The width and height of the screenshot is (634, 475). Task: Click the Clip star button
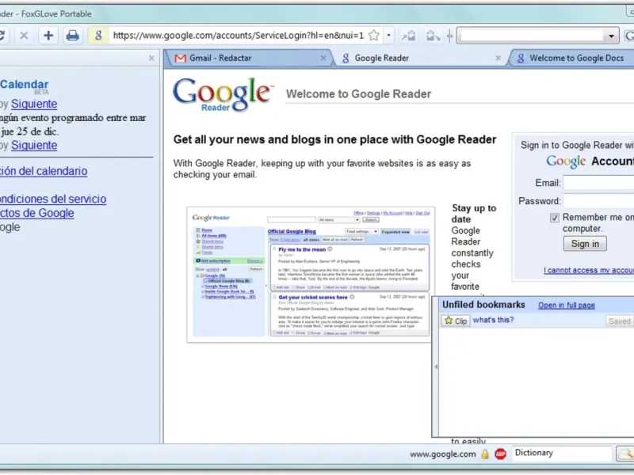(456, 321)
